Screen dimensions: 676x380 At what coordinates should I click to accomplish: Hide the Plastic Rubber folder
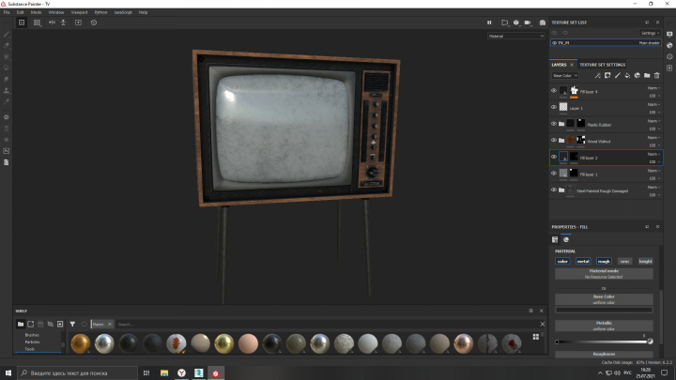click(x=554, y=124)
